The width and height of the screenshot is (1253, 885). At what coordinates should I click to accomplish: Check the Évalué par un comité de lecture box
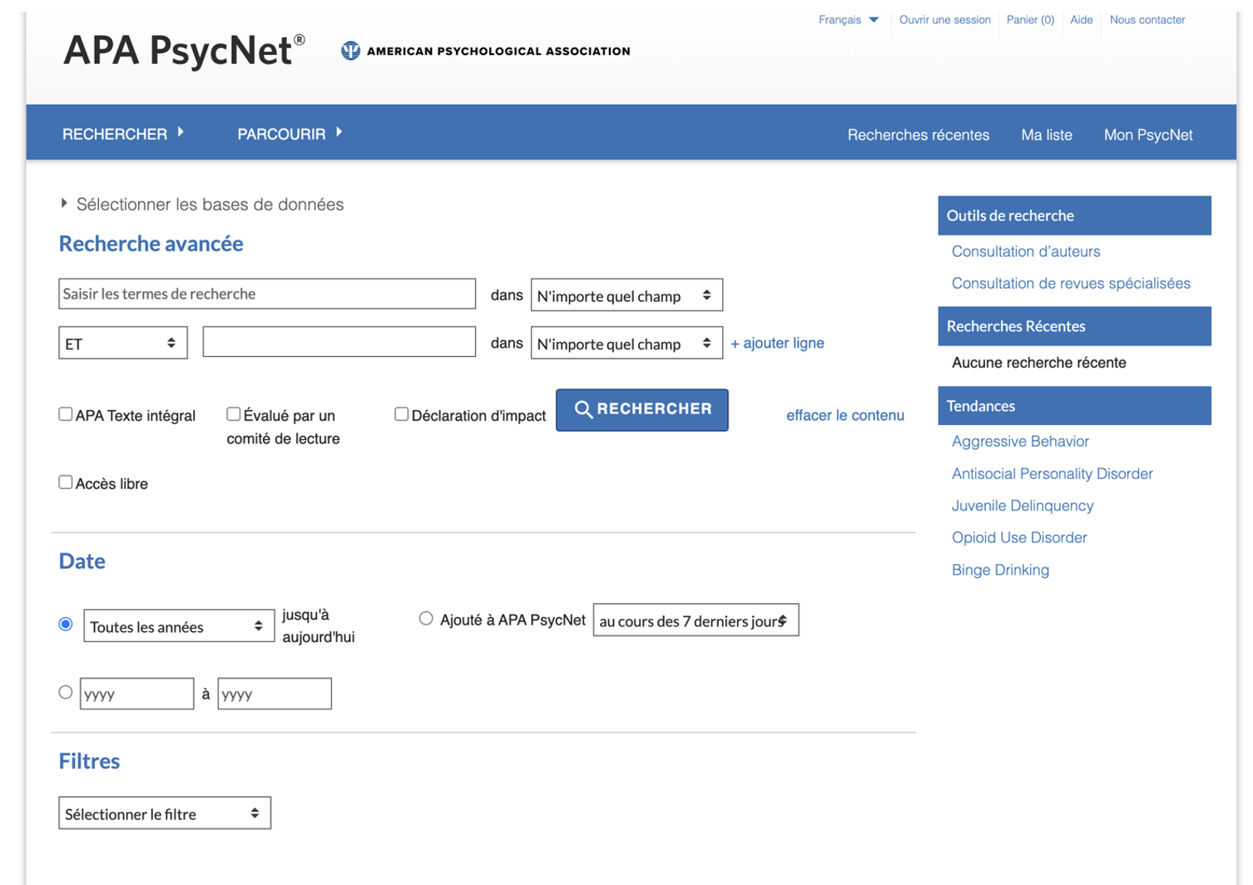pyautogui.click(x=234, y=414)
